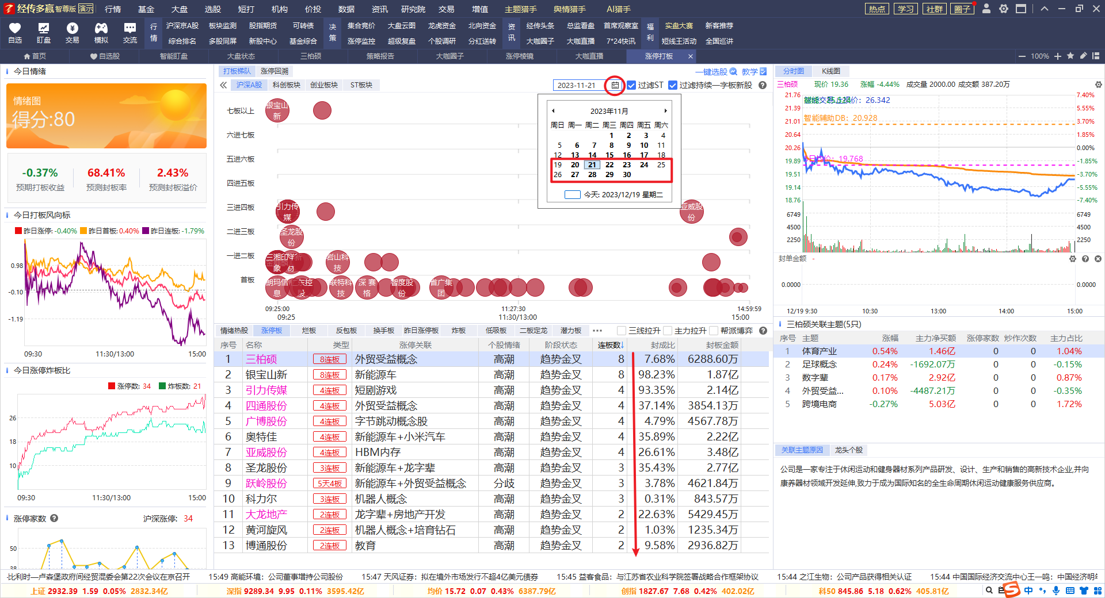Switch to the 科创板块 tab

tap(287, 85)
